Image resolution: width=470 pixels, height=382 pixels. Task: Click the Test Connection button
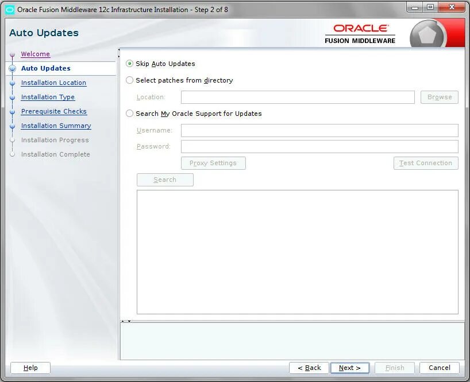click(426, 163)
